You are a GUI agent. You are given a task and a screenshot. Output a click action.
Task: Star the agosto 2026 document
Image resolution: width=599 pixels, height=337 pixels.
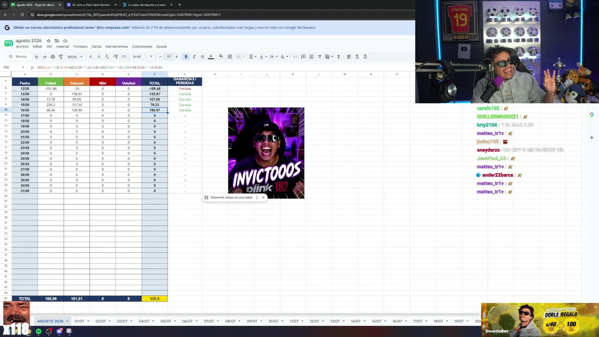point(49,41)
